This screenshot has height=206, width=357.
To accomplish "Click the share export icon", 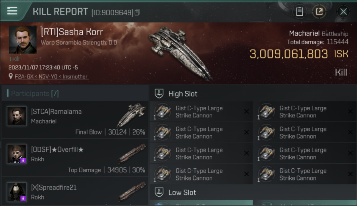I will click(319, 12).
